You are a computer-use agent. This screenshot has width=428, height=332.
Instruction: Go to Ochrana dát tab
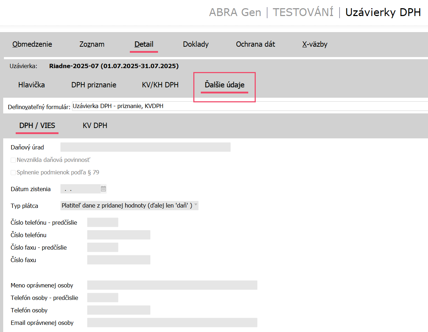point(255,44)
